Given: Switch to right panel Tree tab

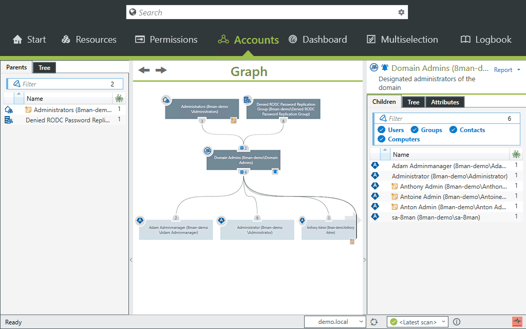Looking at the screenshot, I should tap(414, 102).
